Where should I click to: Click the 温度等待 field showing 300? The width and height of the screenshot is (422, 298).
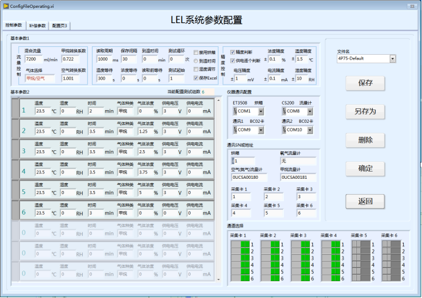[104, 78]
